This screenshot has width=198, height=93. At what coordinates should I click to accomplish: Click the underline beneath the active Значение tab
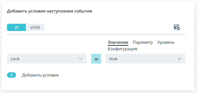click(118, 45)
